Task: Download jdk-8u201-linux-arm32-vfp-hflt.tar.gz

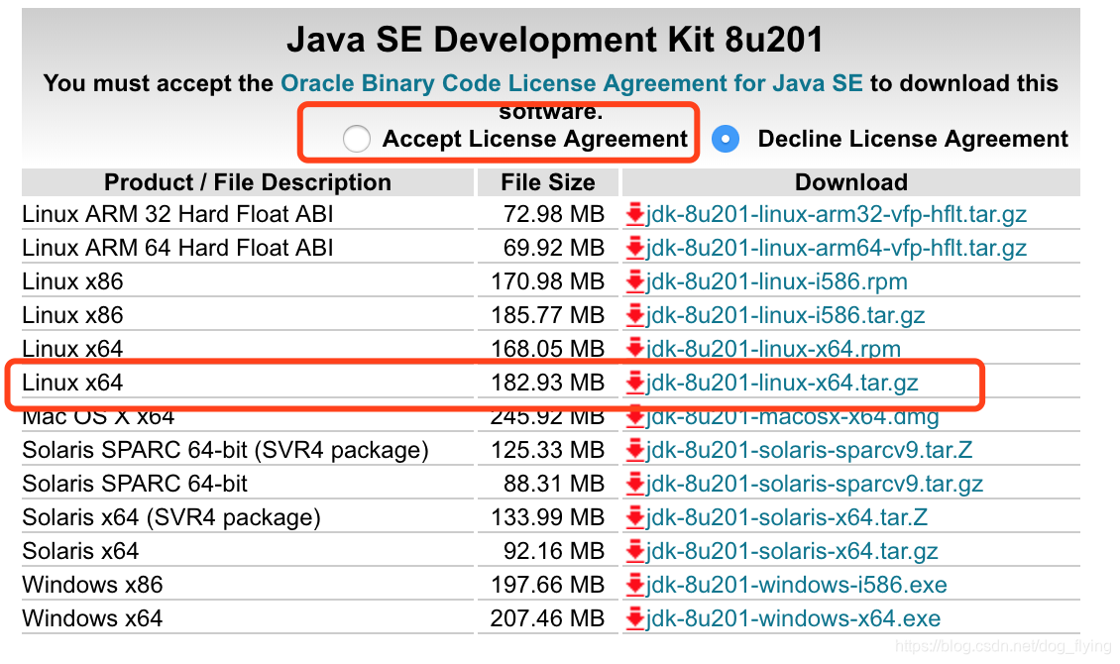Action: 836,214
